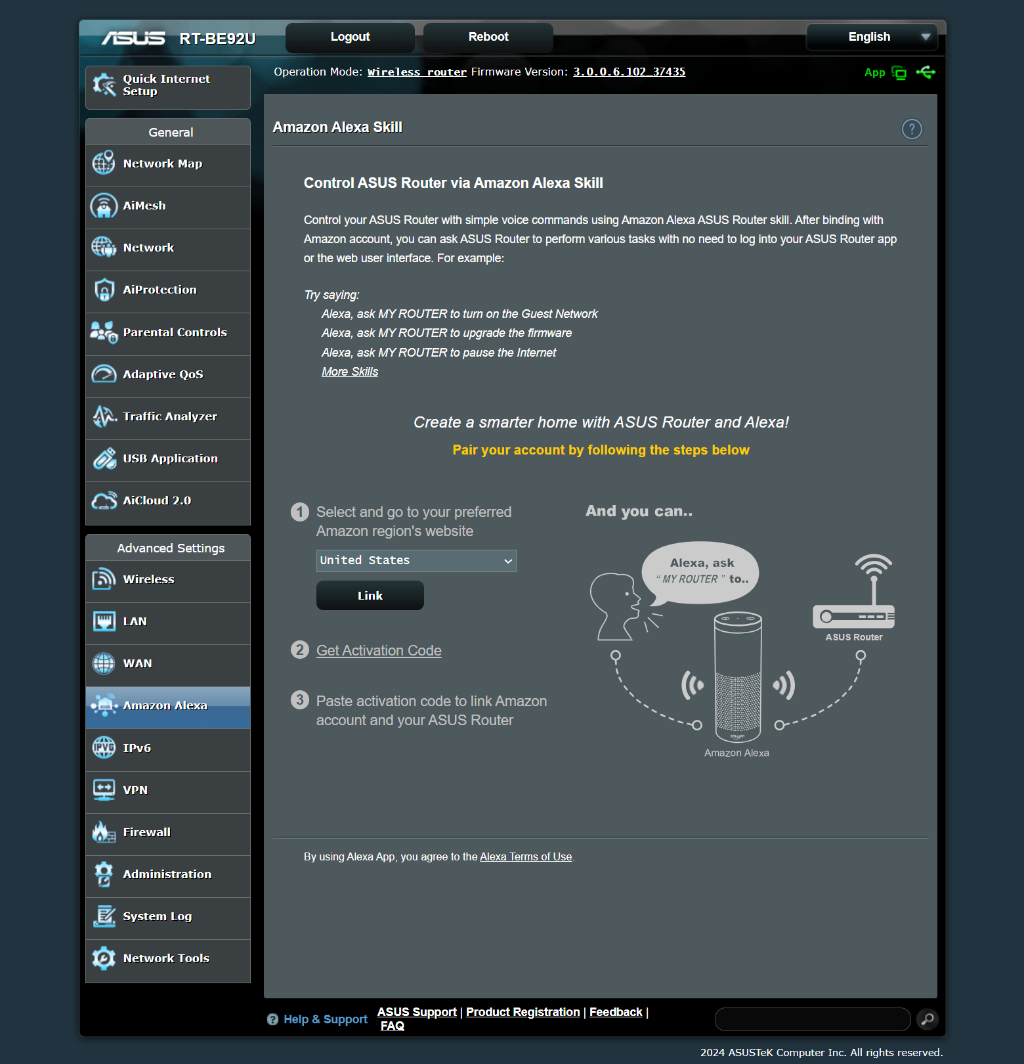Click the AiProtection shield icon

coord(104,290)
